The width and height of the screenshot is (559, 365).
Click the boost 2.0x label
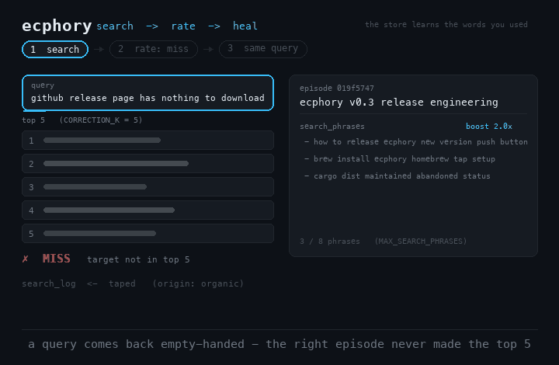tap(489, 126)
